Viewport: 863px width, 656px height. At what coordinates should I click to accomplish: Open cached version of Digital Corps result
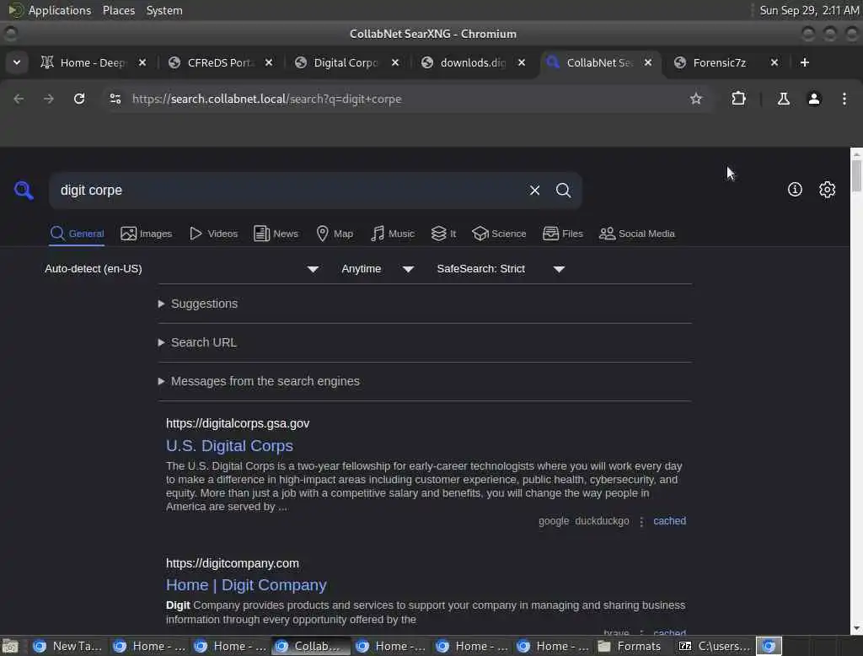pyautogui.click(x=669, y=521)
